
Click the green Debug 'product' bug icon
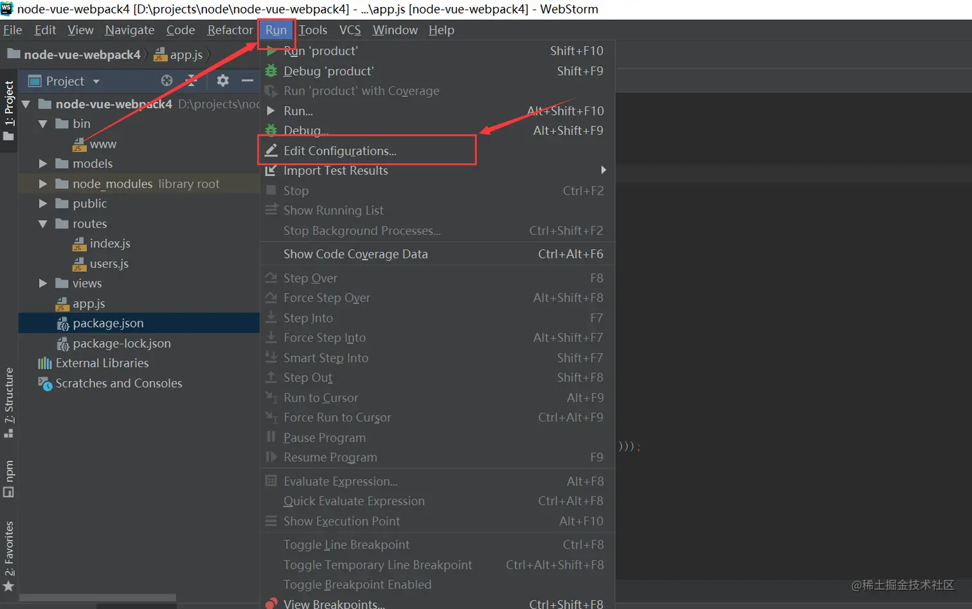(271, 71)
